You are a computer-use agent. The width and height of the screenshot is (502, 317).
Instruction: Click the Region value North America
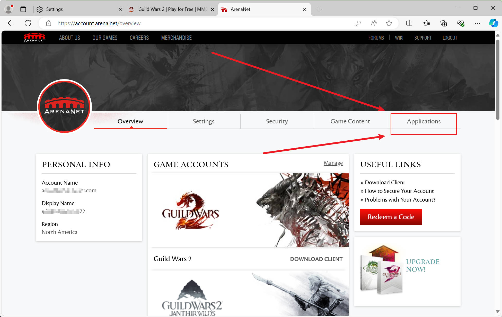click(59, 232)
